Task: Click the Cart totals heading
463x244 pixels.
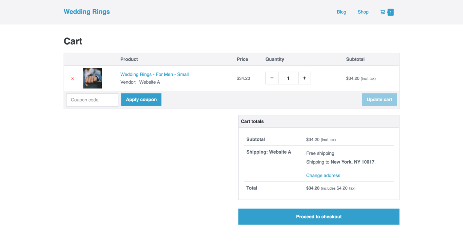Action: (x=252, y=122)
